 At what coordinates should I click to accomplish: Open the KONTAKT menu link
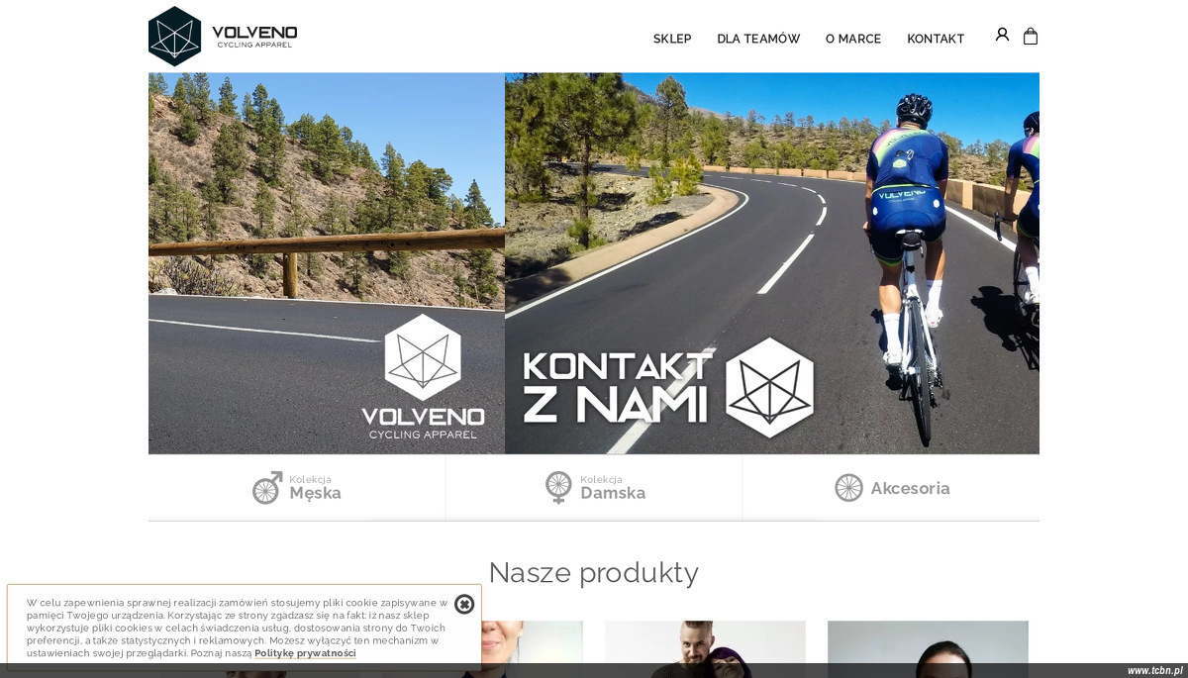[936, 39]
